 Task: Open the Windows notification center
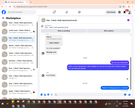132,104
